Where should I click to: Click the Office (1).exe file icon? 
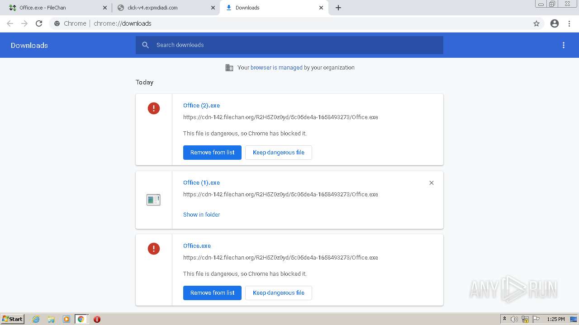(153, 200)
